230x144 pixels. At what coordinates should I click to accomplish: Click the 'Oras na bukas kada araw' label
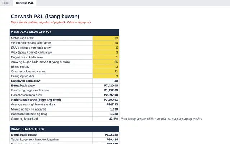coord(28,71)
